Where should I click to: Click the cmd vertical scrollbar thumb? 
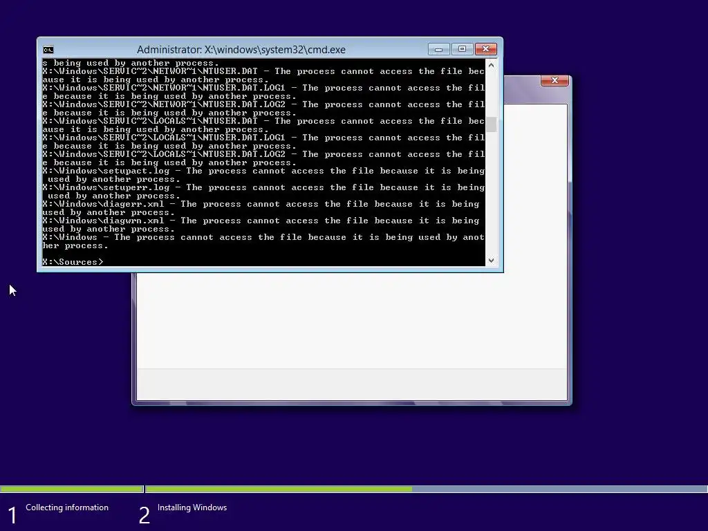(x=492, y=124)
